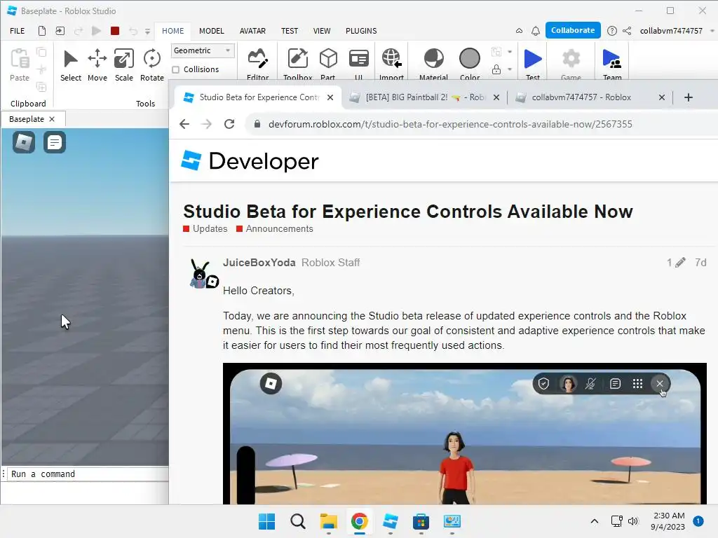Image resolution: width=718 pixels, height=538 pixels.
Task: Close the Baseplate document tab
Action: (x=52, y=119)
